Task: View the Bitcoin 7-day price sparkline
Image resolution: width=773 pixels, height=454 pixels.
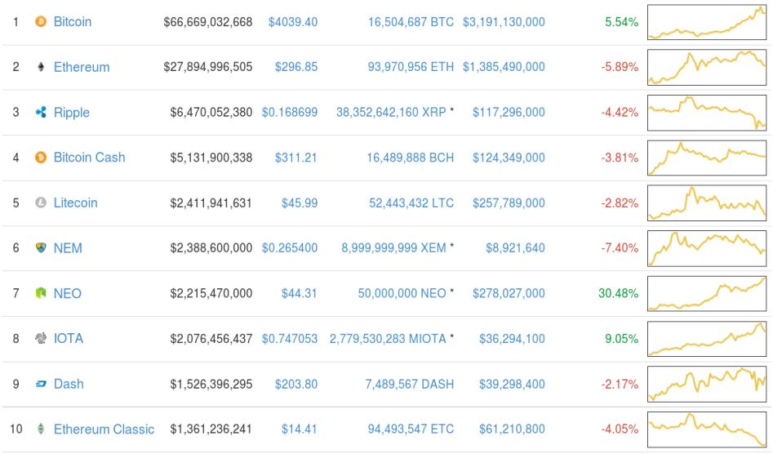Action: click(706, 22)
